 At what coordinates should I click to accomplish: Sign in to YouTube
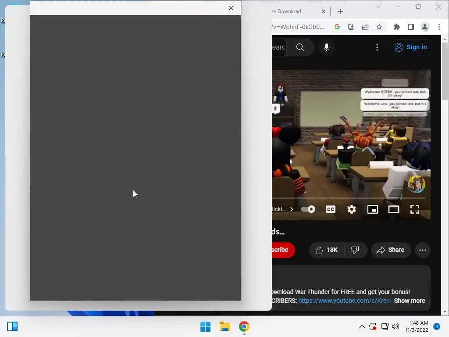point(411,47)
